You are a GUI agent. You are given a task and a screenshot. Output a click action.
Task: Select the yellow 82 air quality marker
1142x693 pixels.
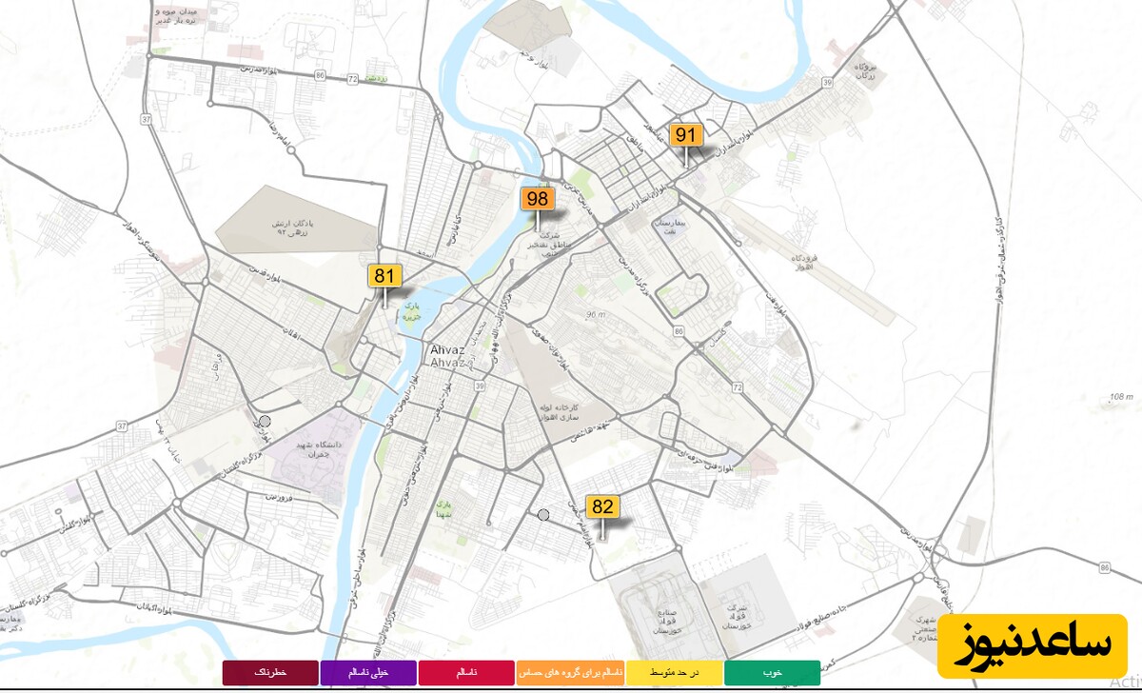pos(603,506)
